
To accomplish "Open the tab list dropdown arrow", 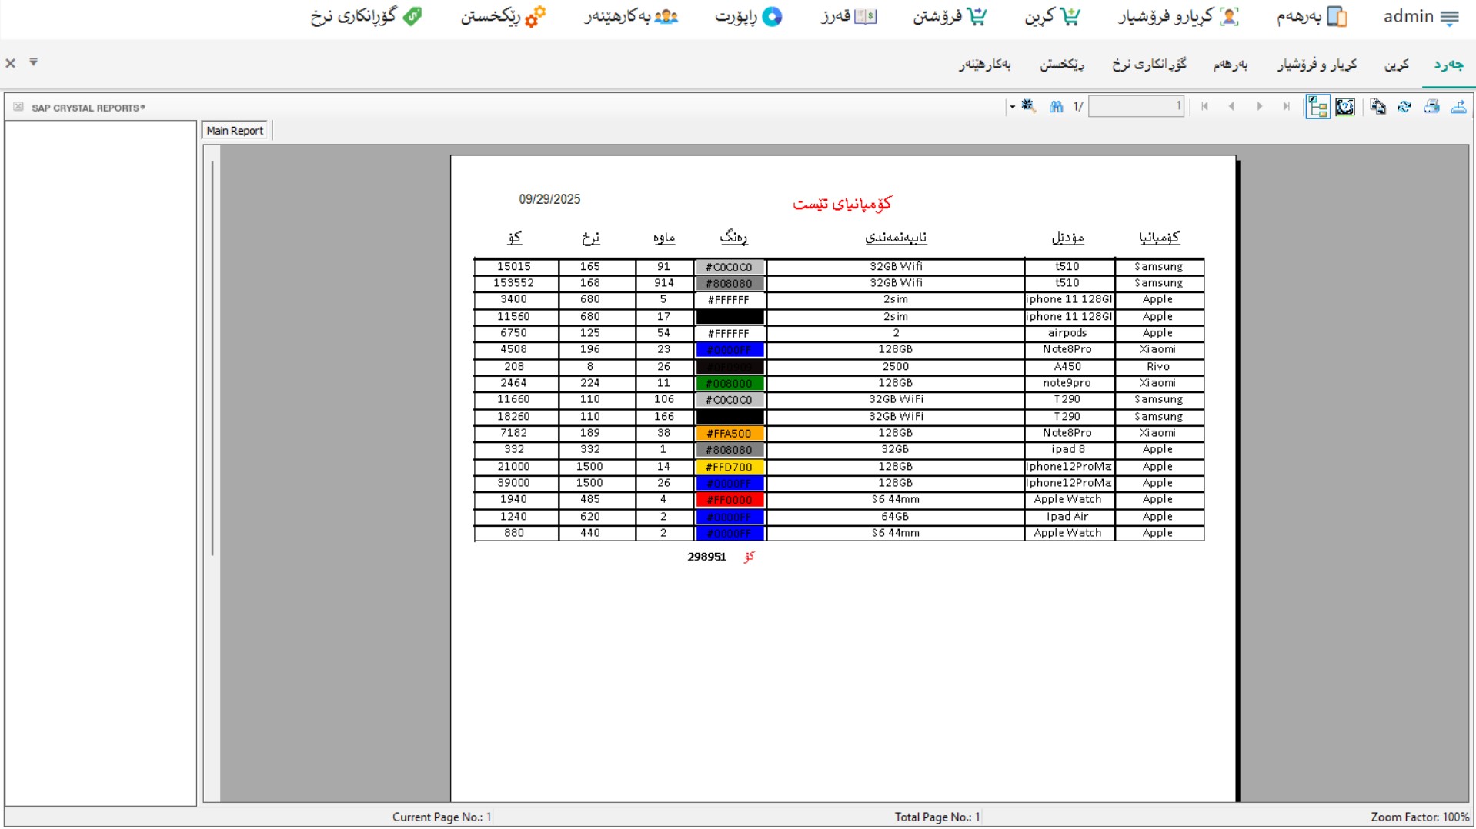I will click(33, 62).
